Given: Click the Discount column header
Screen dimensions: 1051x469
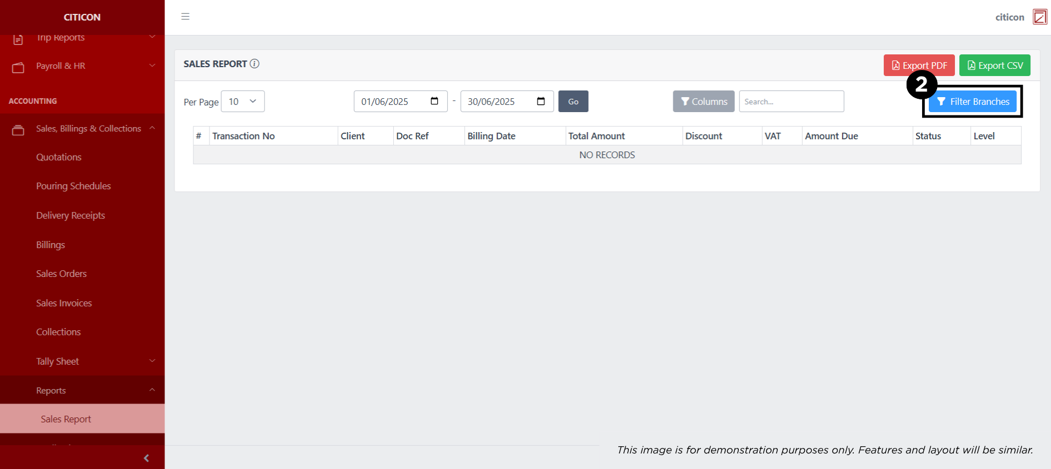Looking at the screenshot, I should 722,136.
